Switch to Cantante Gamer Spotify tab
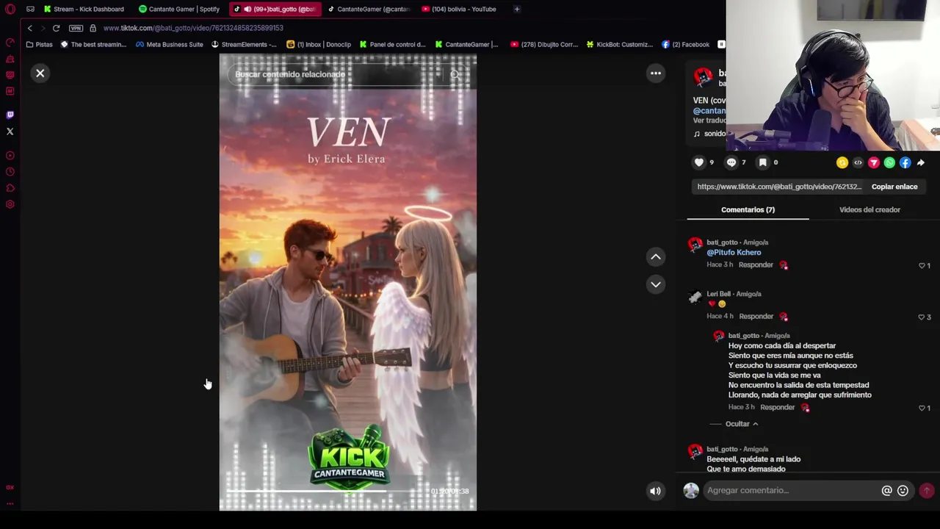 point(179,9)
